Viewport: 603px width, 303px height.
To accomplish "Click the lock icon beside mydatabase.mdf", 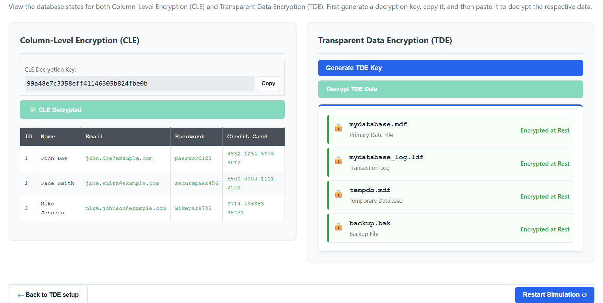I will coord(338,128).
